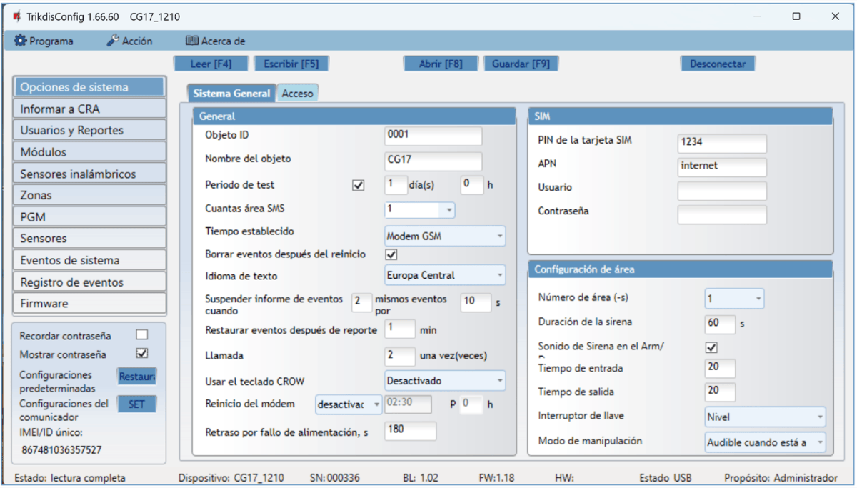Open Acerca de with book icon
857x488 pixels.
click(x=215, y=41)
